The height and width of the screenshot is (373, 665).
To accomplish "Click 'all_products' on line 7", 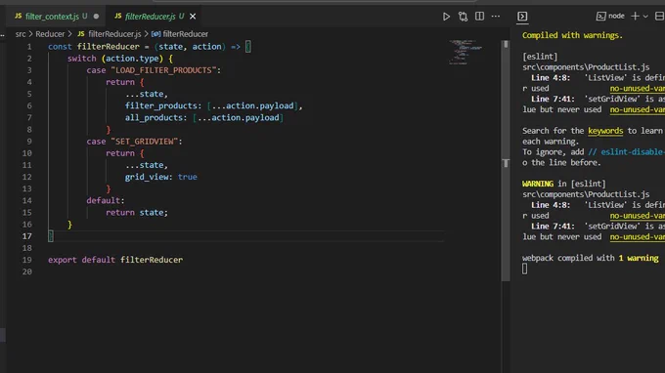I will [154, 118].
